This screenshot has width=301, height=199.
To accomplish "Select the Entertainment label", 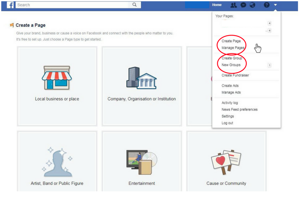I will click(142, 183).
